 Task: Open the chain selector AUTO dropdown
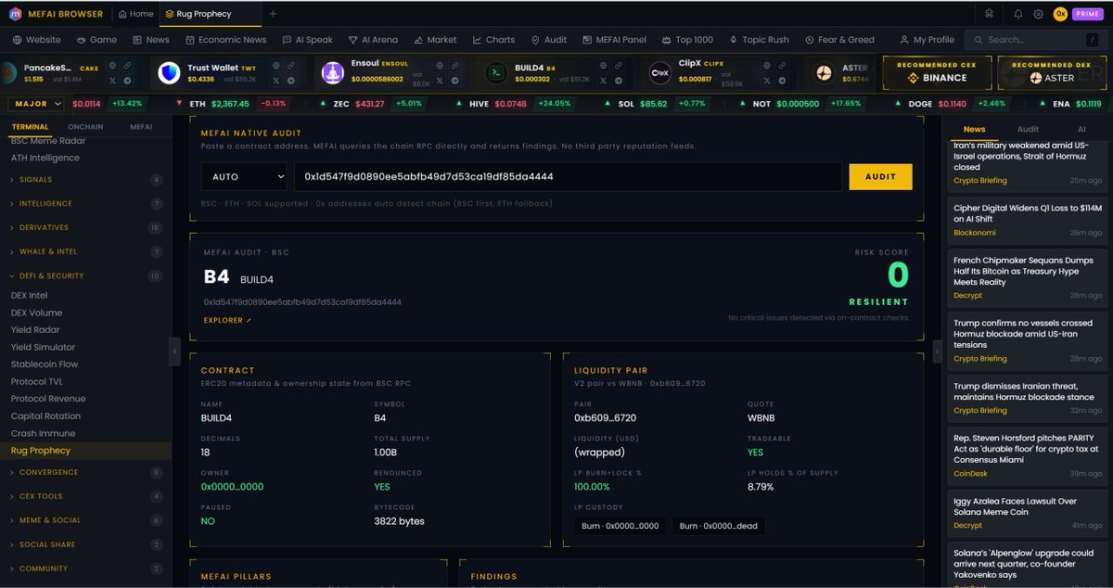[x=243, y=176]
